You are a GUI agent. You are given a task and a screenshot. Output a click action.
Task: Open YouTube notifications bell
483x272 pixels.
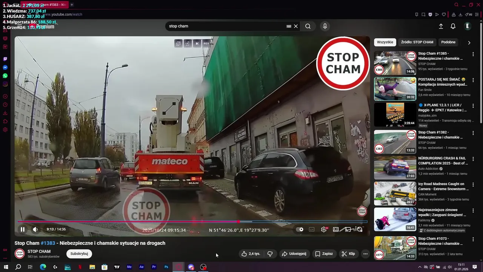click(x=453, y=26)
